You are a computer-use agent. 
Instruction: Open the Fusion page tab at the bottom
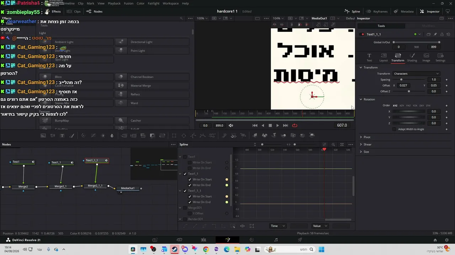[x=227, y=240]
